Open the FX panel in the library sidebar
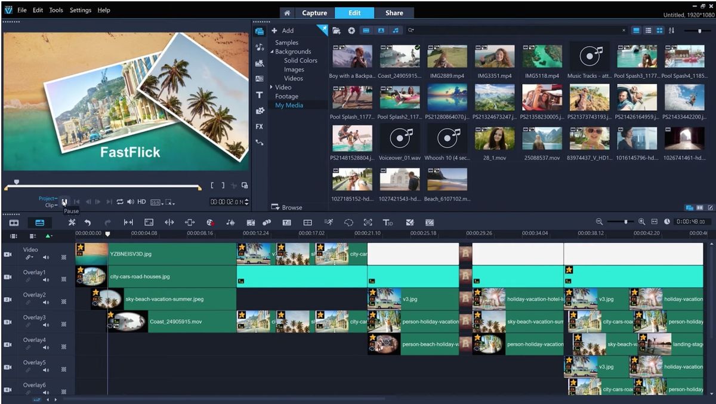716x404 pixels. (x=261, y=127)
